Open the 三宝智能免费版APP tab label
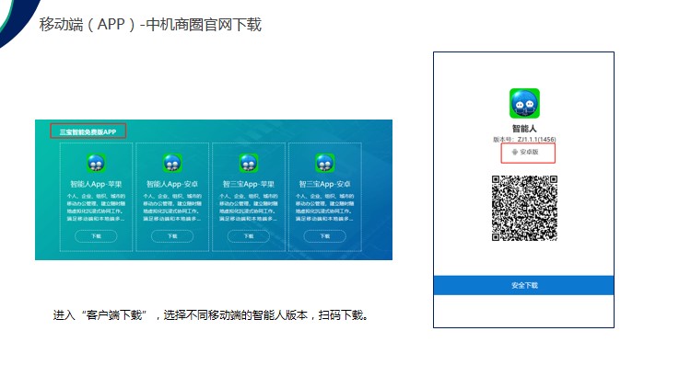This screenshot has height=388, width=691. 88,131
